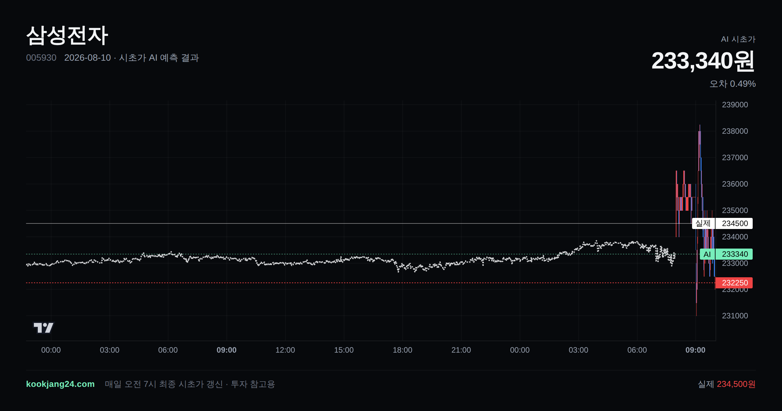Click the 실제 234,500원 footer value
This screenshot has height=411, width=782.
click(x=727, y=384)
